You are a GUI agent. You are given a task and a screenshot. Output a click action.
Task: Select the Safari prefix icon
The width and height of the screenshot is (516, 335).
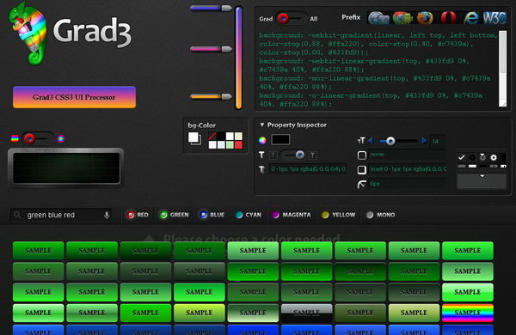pos(378,18)
